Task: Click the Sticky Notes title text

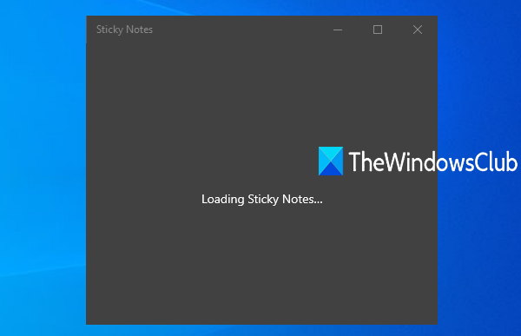Action: pos(124,30)
